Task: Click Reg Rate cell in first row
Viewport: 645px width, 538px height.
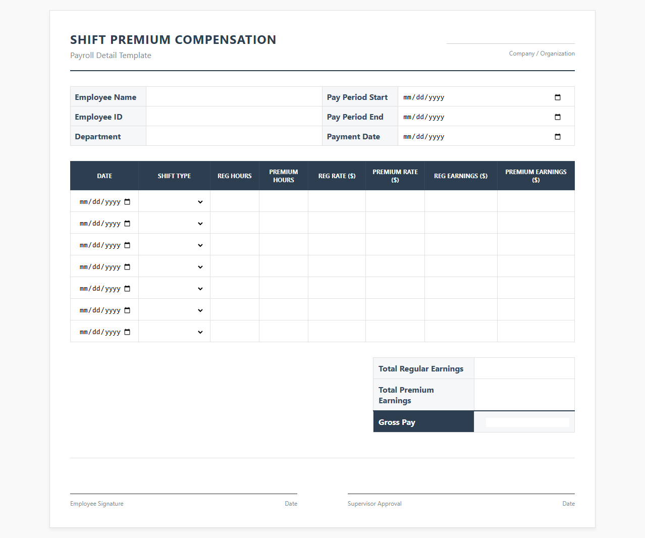Action: pos(337,201)
